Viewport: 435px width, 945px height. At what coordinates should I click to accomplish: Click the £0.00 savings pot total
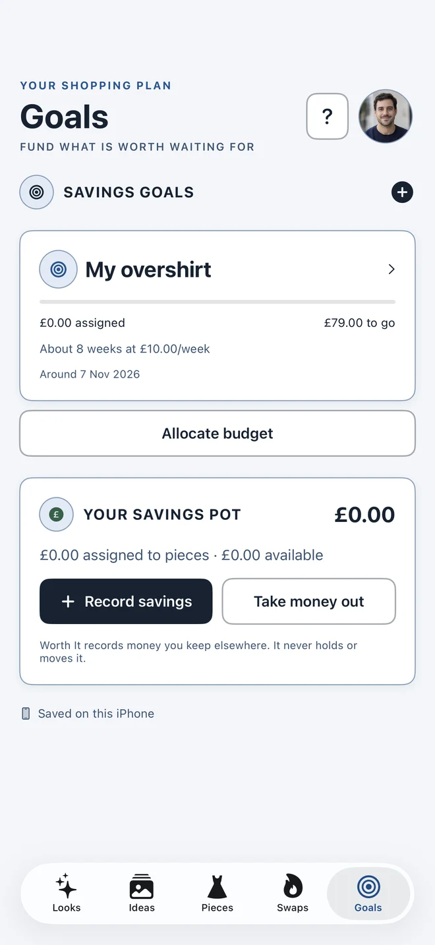tap(364, 515)
